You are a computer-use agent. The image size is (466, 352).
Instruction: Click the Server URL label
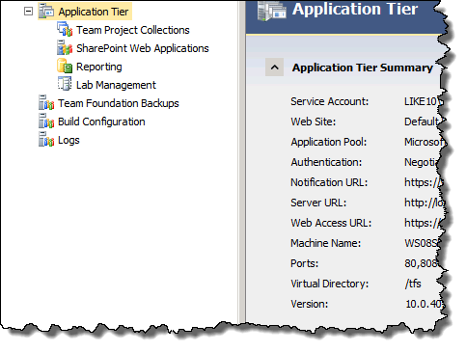[318, 203]
